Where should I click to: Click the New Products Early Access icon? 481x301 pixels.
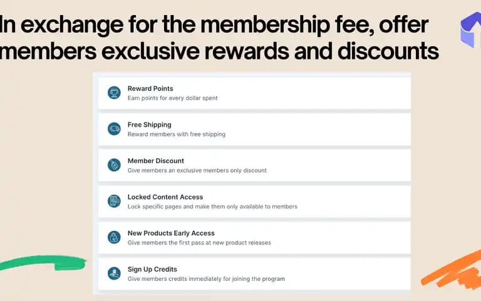(x=114, y=237)
